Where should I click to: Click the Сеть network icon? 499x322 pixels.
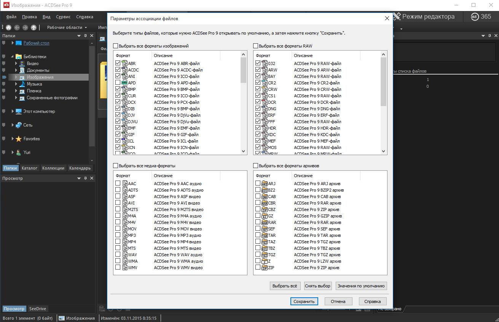pyautogui.click(x=19, y=125)
